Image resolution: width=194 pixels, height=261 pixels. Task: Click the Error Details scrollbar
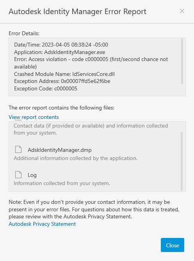[182, 61]
